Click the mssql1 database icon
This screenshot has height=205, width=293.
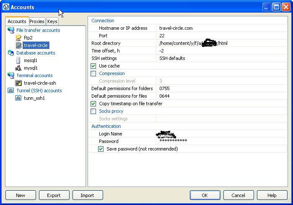click(x=18, y=60)
